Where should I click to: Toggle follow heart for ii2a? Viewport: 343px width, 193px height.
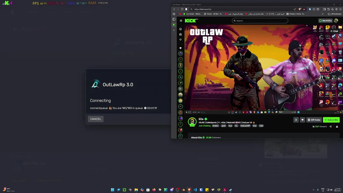[303, 120]
